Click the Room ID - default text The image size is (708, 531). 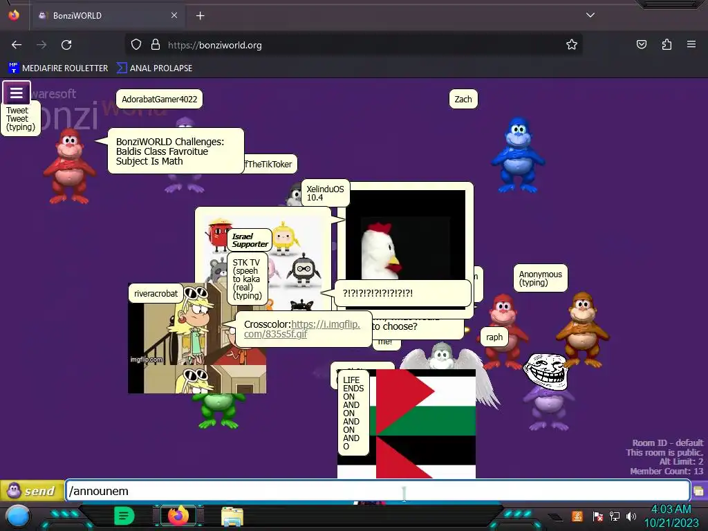coord(667,443)
